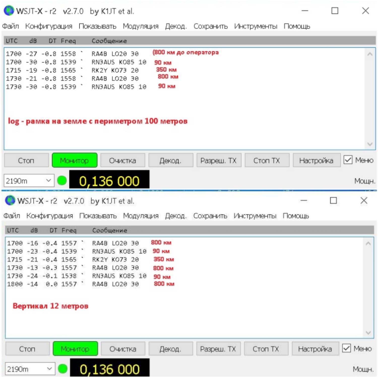Open Помощь menu in upper window
Screen dimensions: 378x378
point(297,26)
